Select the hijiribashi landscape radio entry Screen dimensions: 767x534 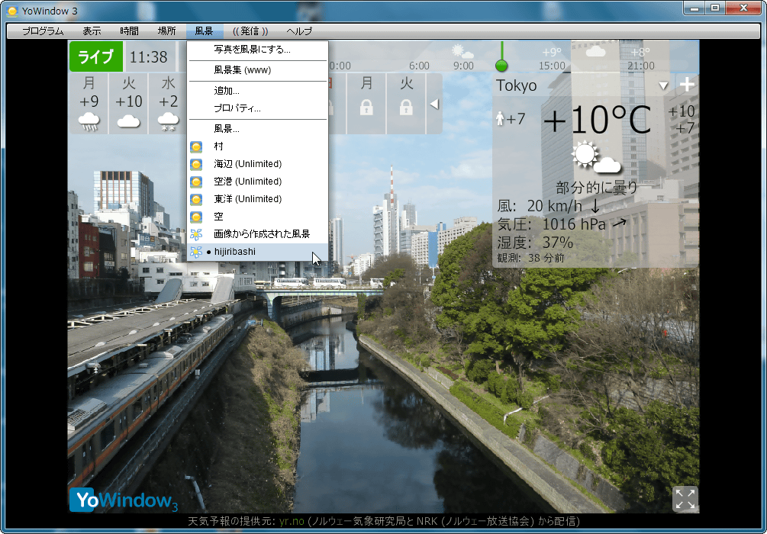(x=257, y=252)
